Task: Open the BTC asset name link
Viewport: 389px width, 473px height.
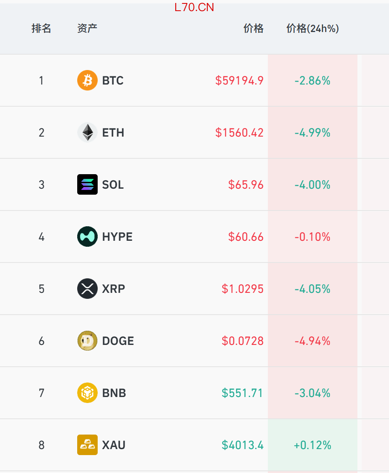Action: (x=113, y=81)
